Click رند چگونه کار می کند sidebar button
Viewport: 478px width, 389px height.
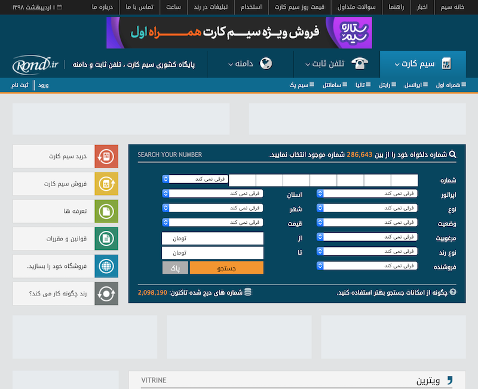coord(66,294)
